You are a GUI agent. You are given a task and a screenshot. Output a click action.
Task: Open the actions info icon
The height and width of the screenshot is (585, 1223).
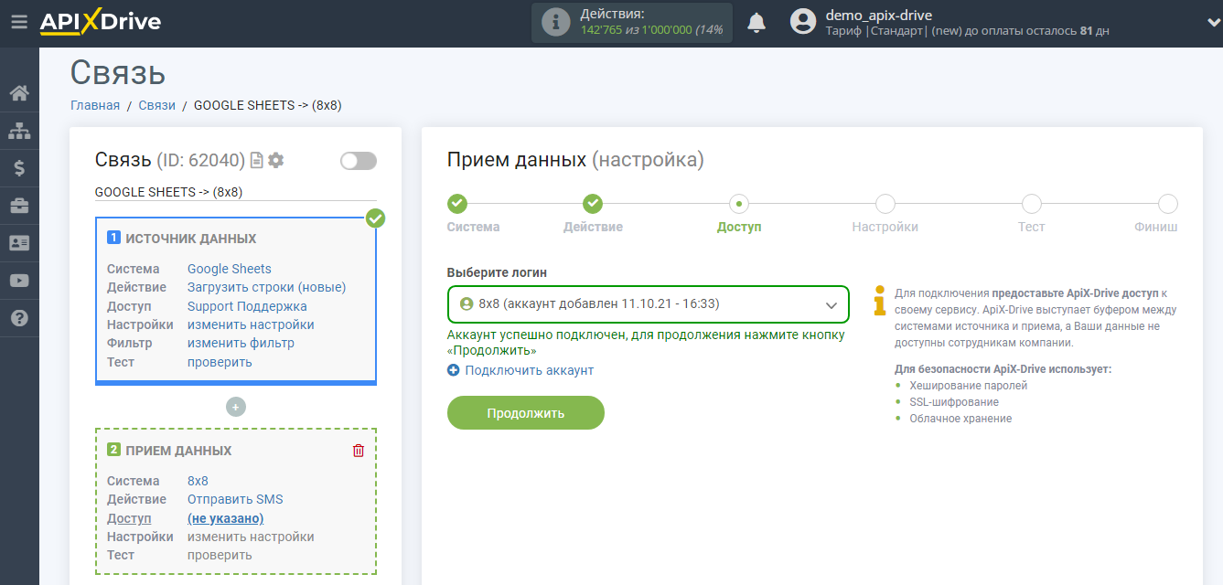(x=556, y=23)
